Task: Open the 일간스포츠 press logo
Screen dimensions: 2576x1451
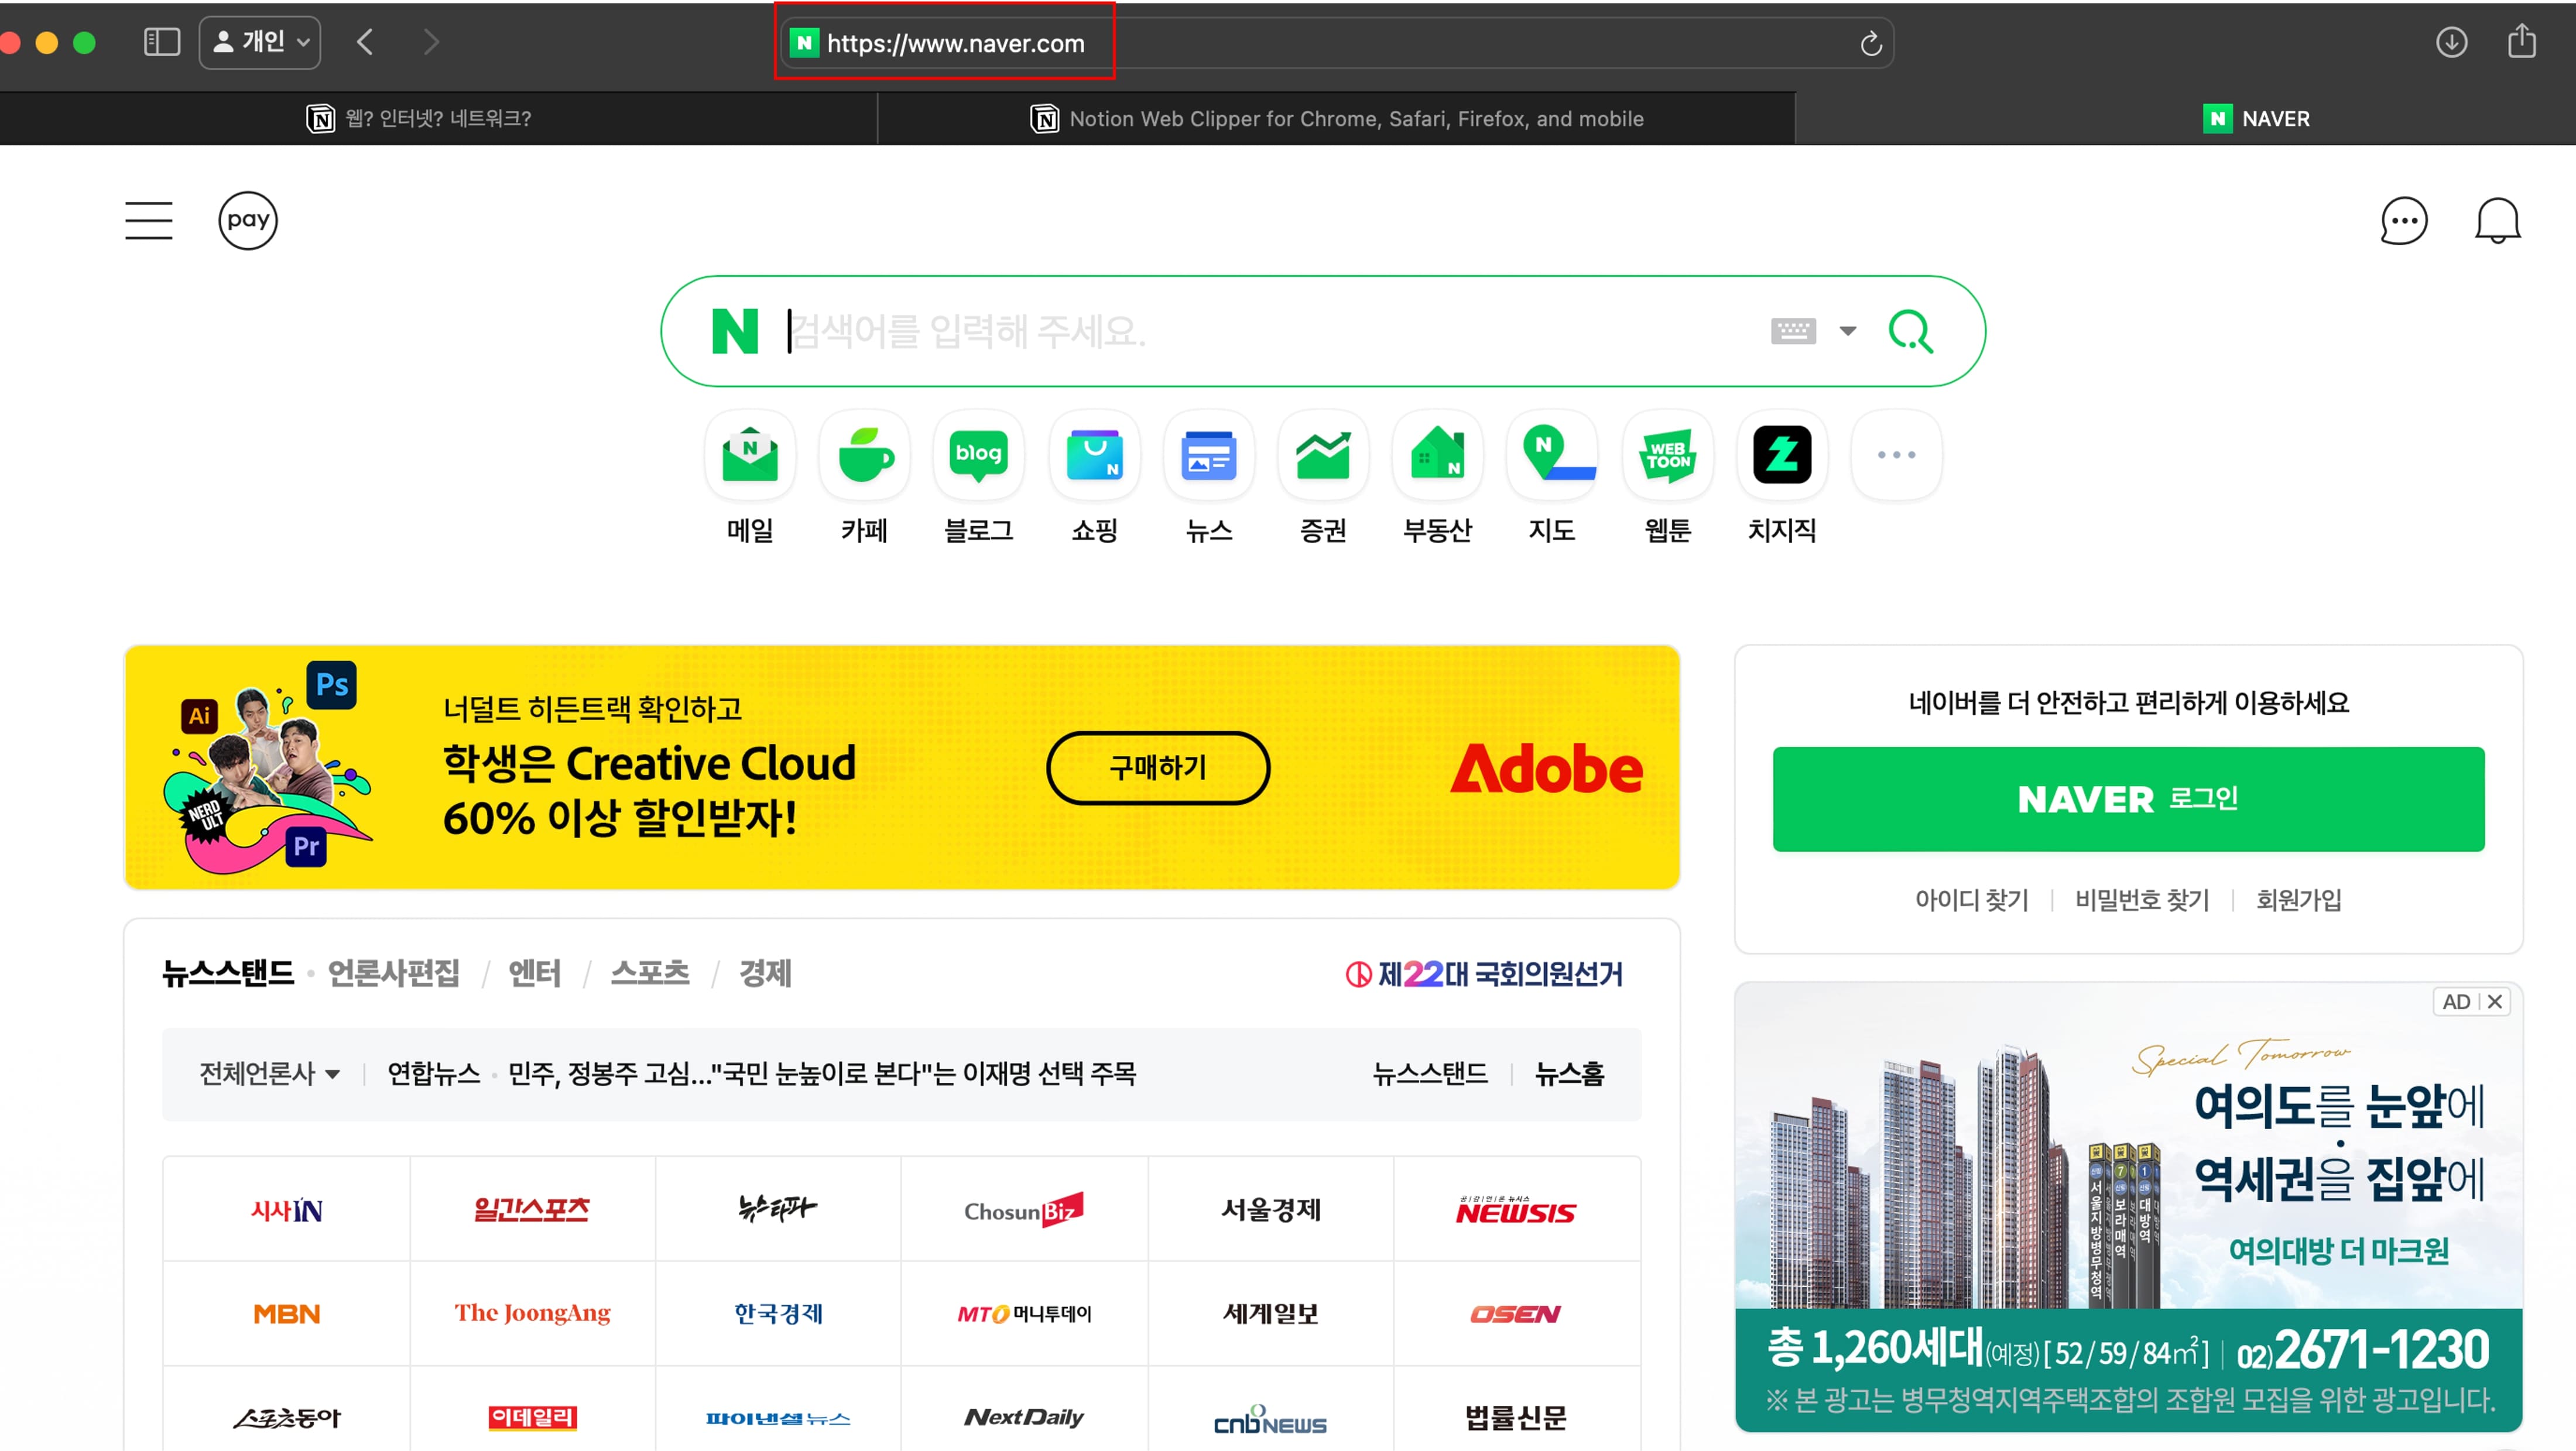Action: 532,1209
